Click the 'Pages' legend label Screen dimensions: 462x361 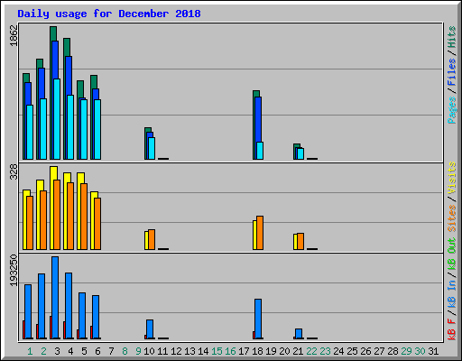point(452,110)
